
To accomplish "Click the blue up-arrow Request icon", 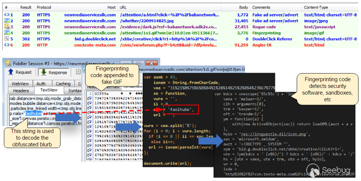I will click(x=10, y=72).
